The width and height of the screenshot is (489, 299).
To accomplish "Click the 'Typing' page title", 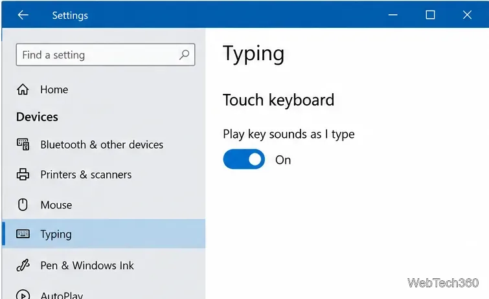I will [253, 54].
